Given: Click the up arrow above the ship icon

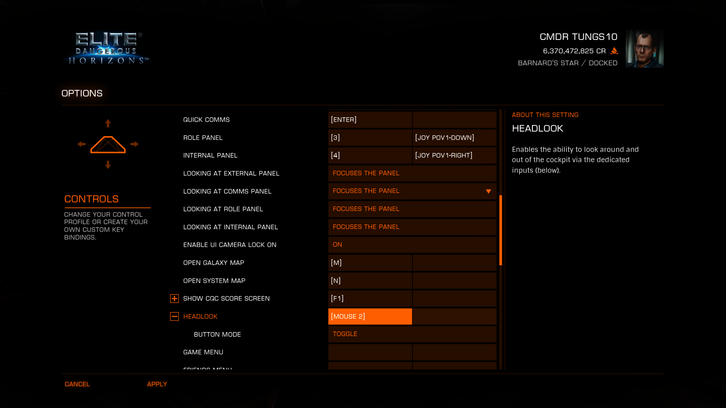Looking at the screenshot, I should (x=108, y=123).
